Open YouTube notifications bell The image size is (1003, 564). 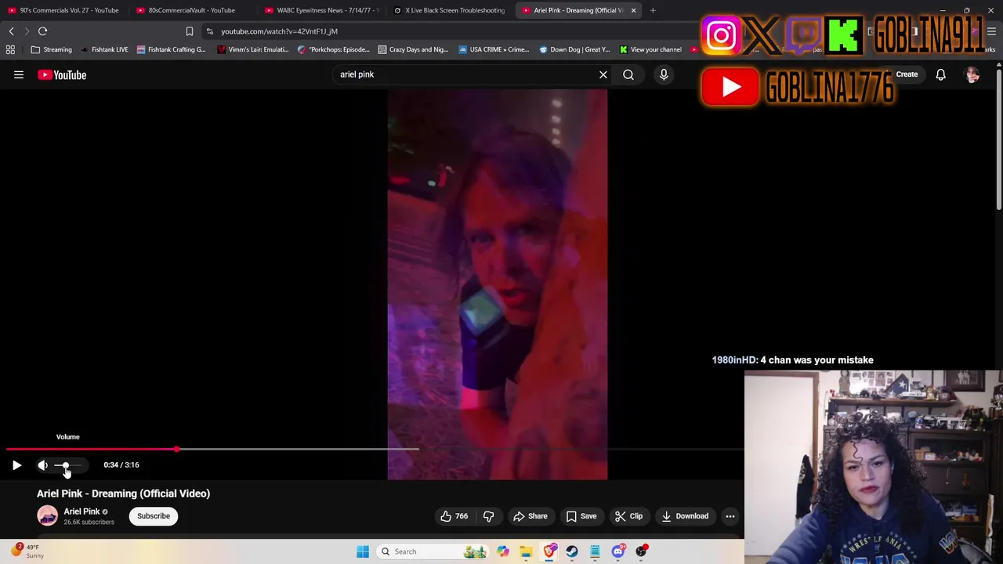(x=940, y=74)
